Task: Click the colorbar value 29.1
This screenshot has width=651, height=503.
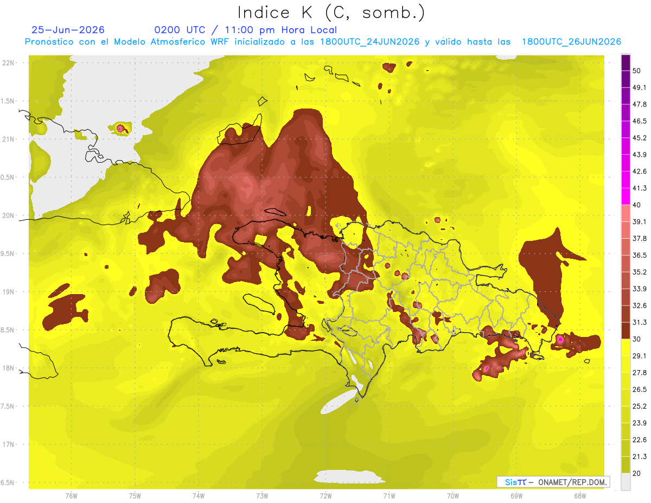Action: pyautogui.click(x=640, y=355)
